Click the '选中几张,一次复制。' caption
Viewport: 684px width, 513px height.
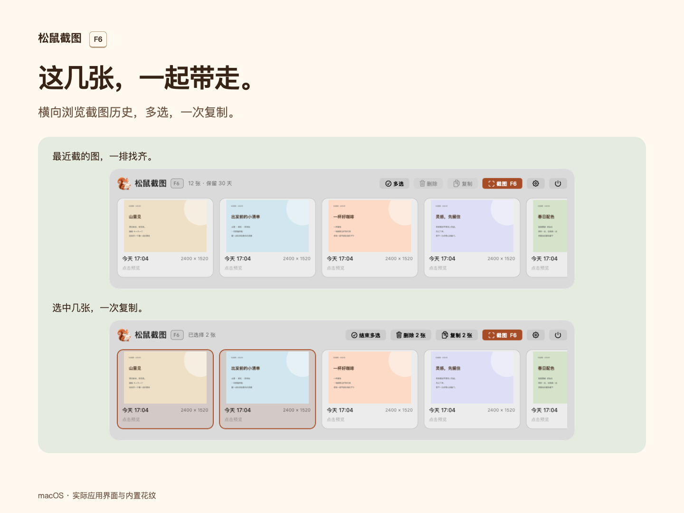[x=97, y=308]
